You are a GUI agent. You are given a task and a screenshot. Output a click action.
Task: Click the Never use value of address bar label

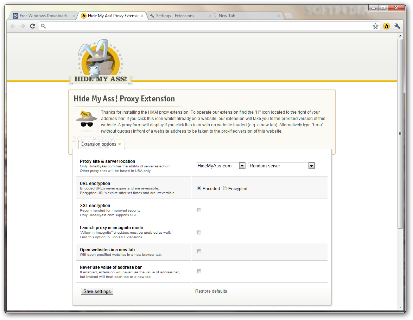(111, 267)
